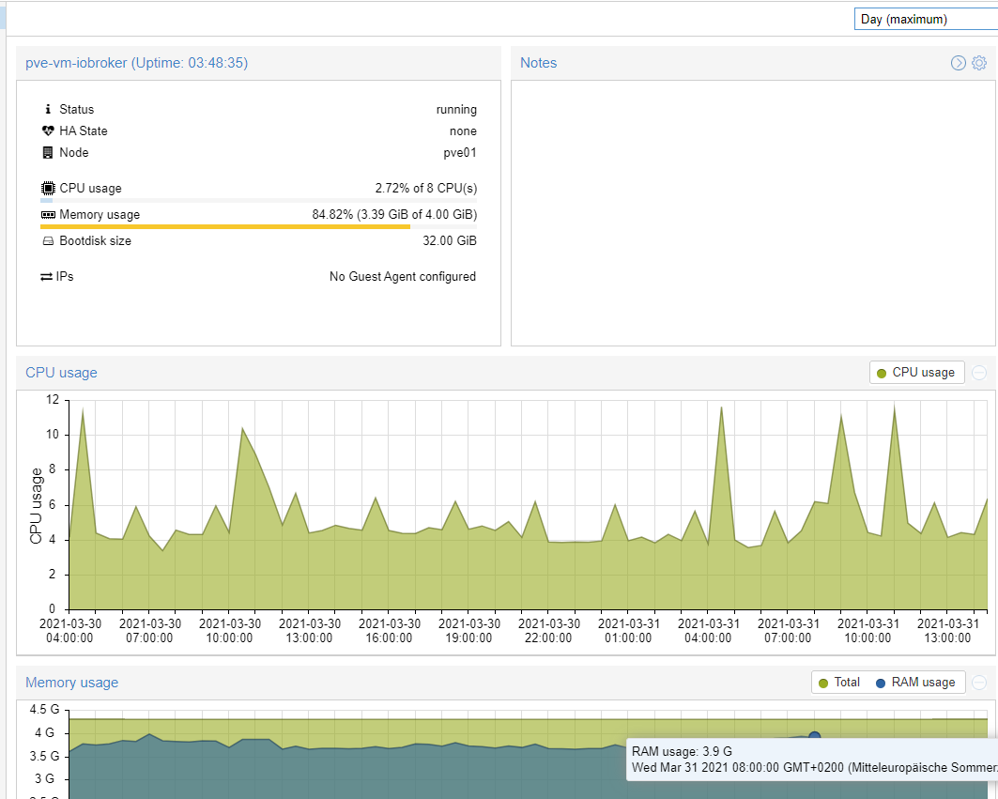Click the 2021-03-31 04:00:00 axis label
The image size is (998, 799).
click(x=709, y=631)
